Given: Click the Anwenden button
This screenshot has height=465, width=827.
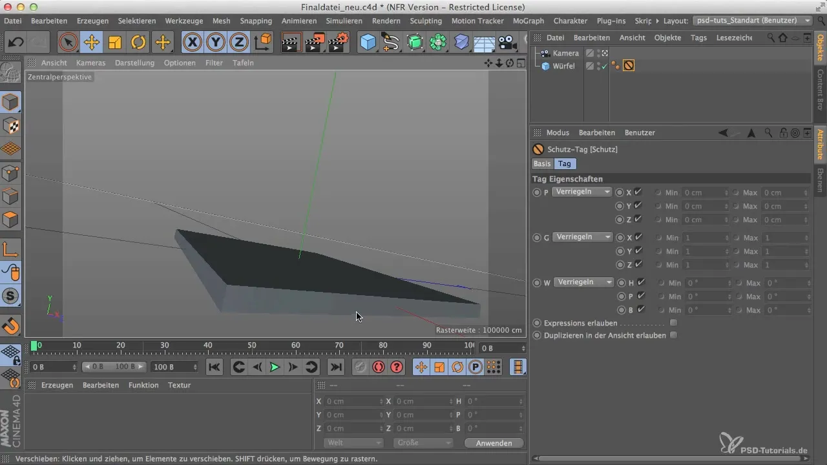Looking at the screenshot, I should (494, 443).
